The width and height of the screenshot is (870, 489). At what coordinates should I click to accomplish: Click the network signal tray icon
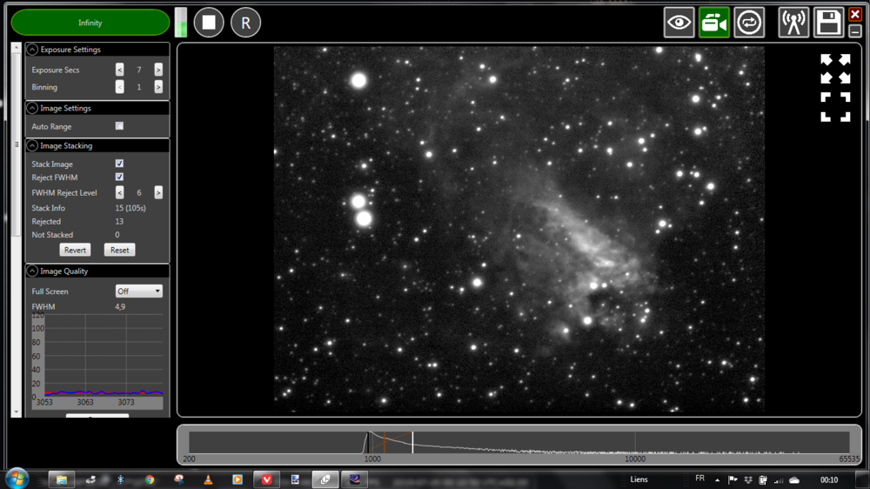pos(779,480)
